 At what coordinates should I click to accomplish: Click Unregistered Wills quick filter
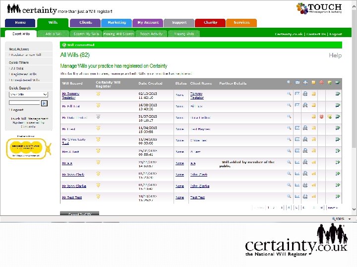[x=25, y=80]
